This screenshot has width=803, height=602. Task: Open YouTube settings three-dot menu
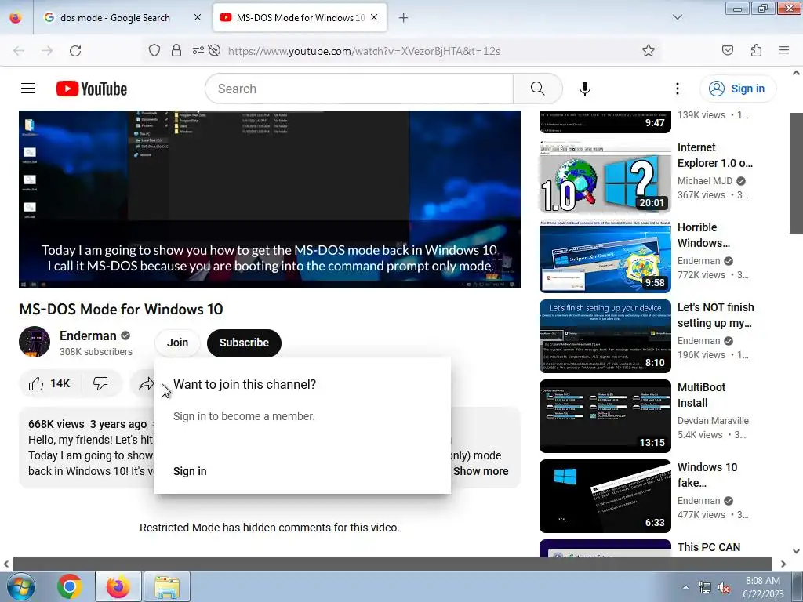[677, 89]
